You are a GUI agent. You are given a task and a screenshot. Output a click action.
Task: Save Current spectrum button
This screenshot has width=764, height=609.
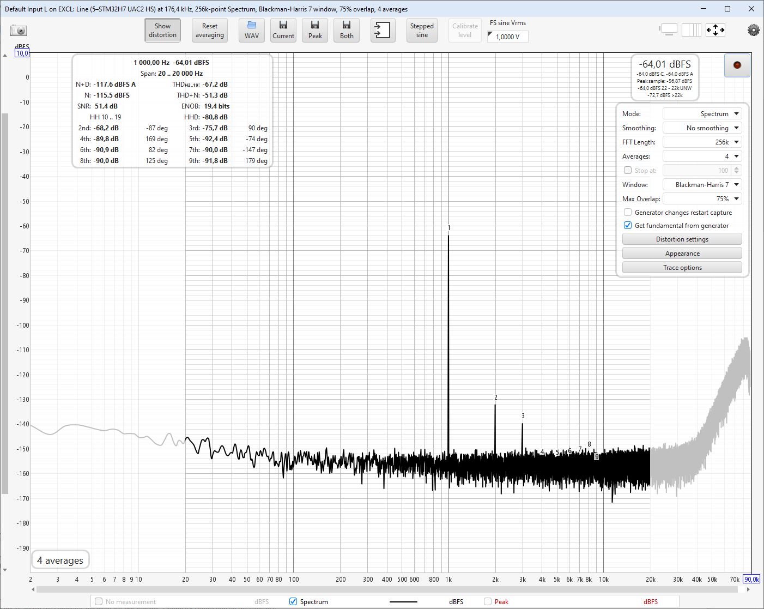283,31
